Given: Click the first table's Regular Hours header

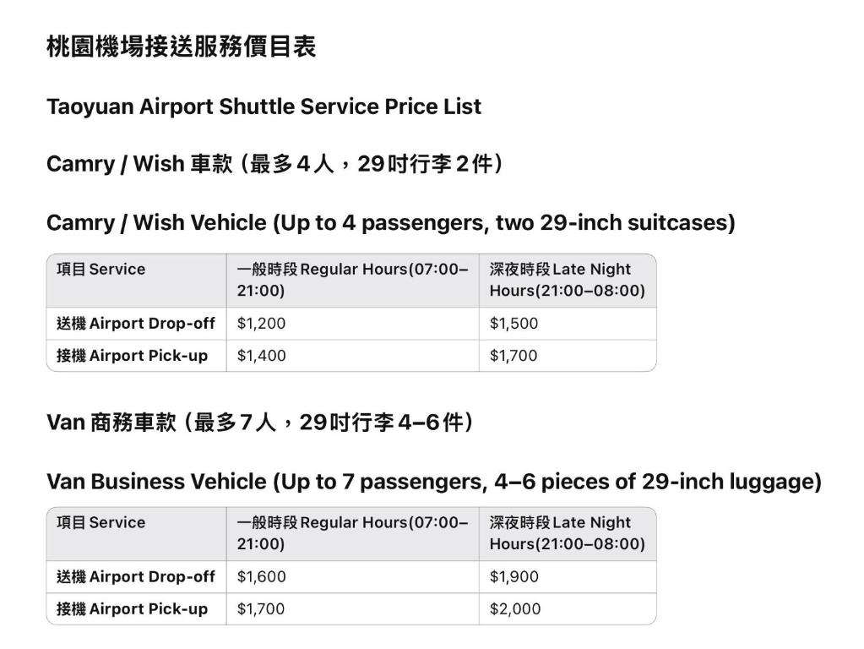Looking at the screenshot, I should [x=353, y=280].
